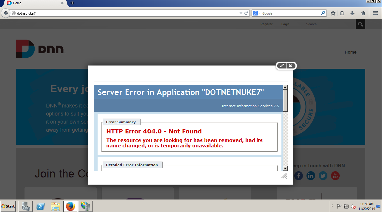382x212 pixels.
Task: Select the Home browser tab
Action: click(34, 3)
